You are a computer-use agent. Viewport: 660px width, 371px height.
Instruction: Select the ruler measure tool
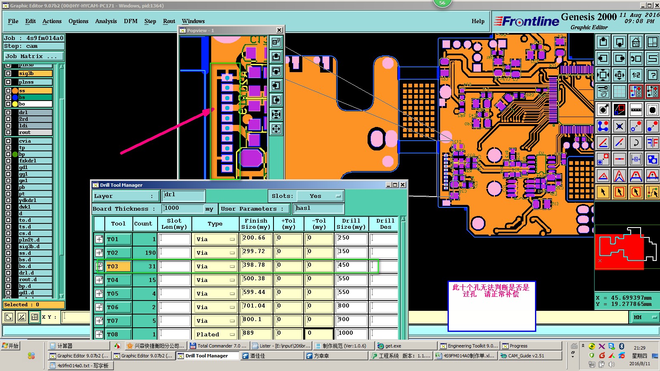point(636,110)
